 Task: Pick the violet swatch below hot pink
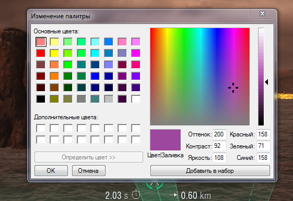tap(136, 76)
